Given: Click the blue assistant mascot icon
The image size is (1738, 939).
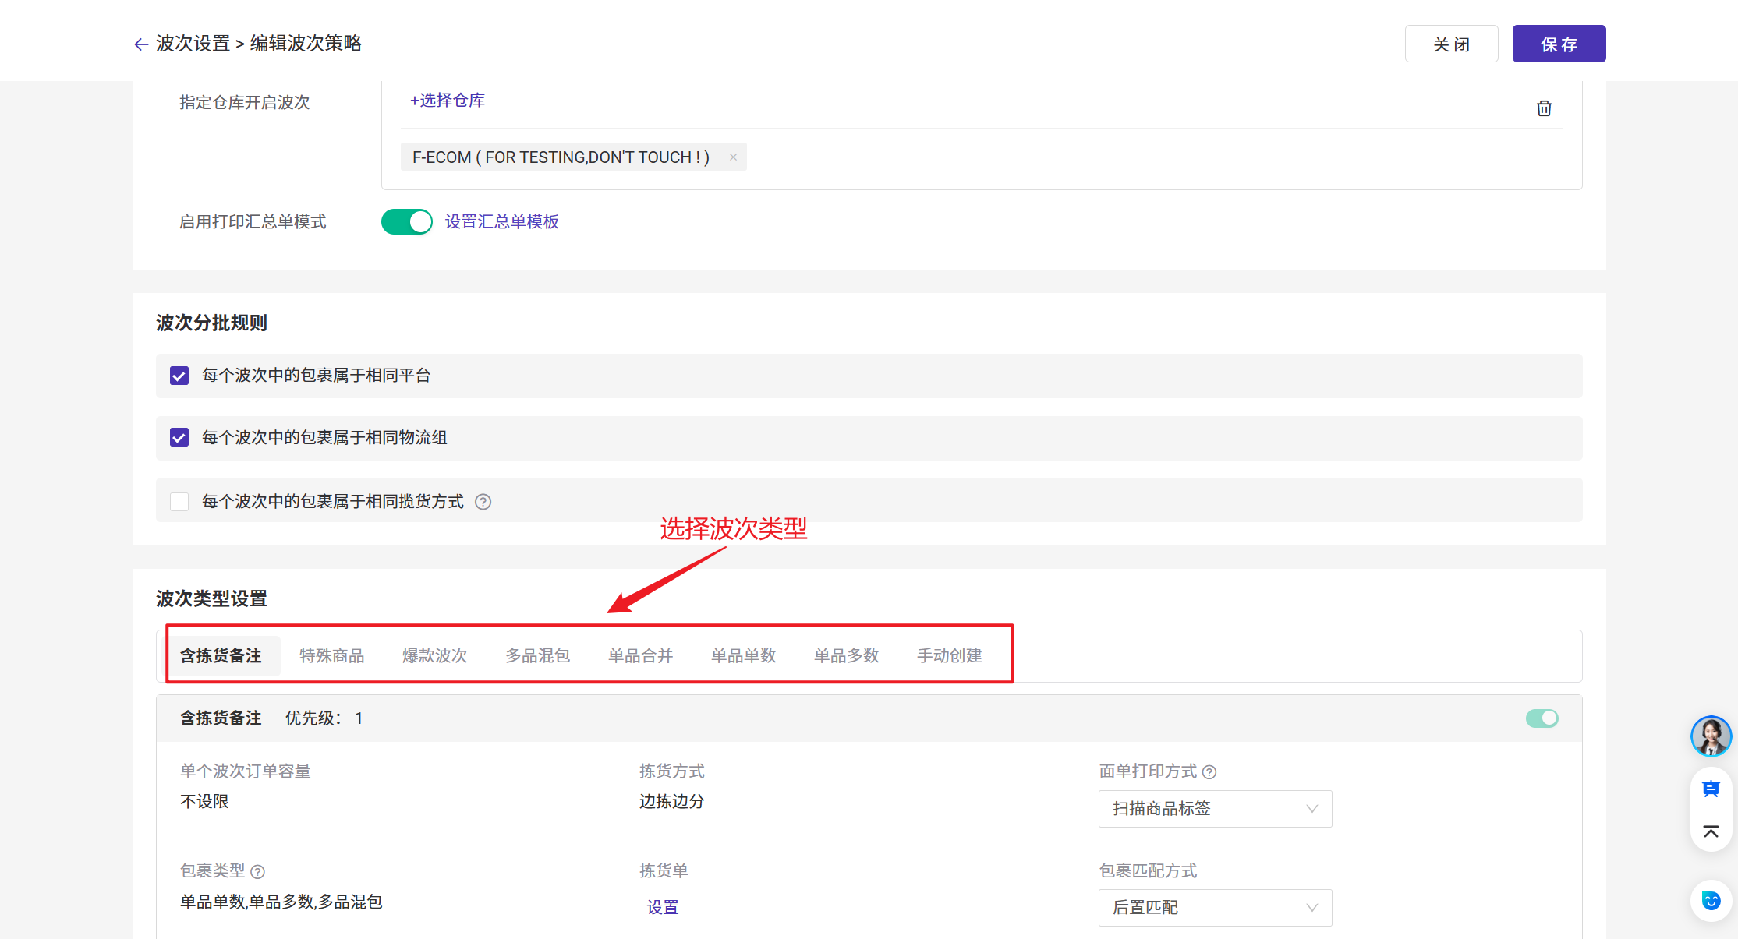Looking at the screenshot, I should pyautogui.click(x=1711, y=901).
